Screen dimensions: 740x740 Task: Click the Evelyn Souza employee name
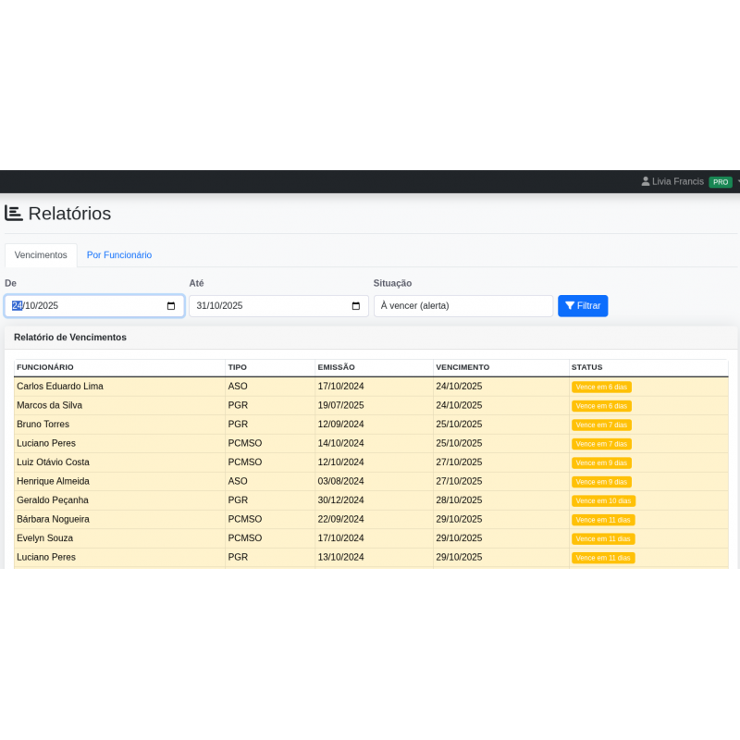pos(44,538)
